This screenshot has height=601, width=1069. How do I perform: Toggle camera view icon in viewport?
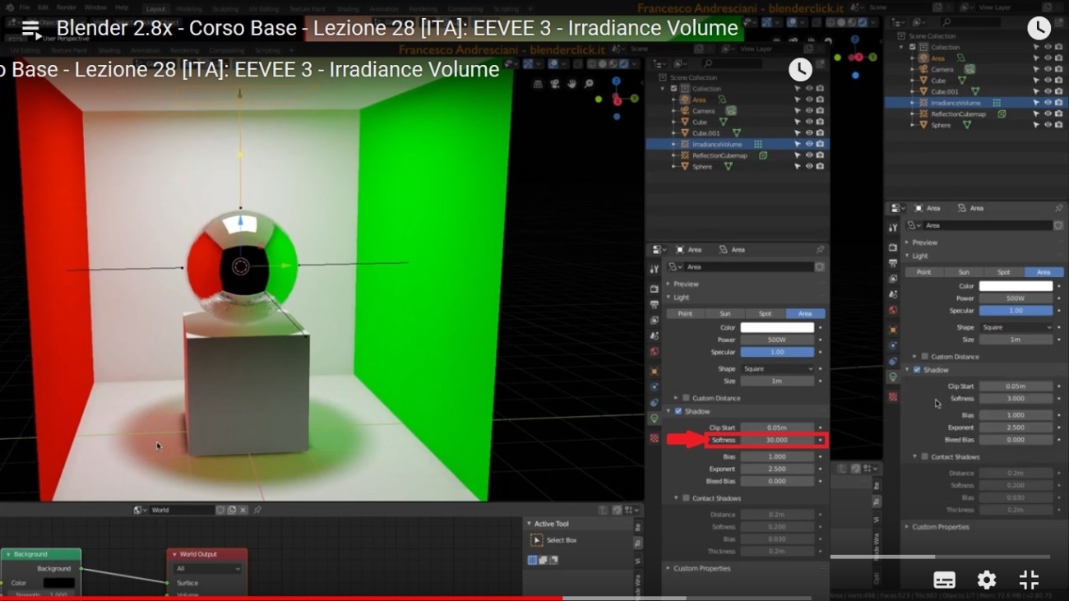click(555, 84)
